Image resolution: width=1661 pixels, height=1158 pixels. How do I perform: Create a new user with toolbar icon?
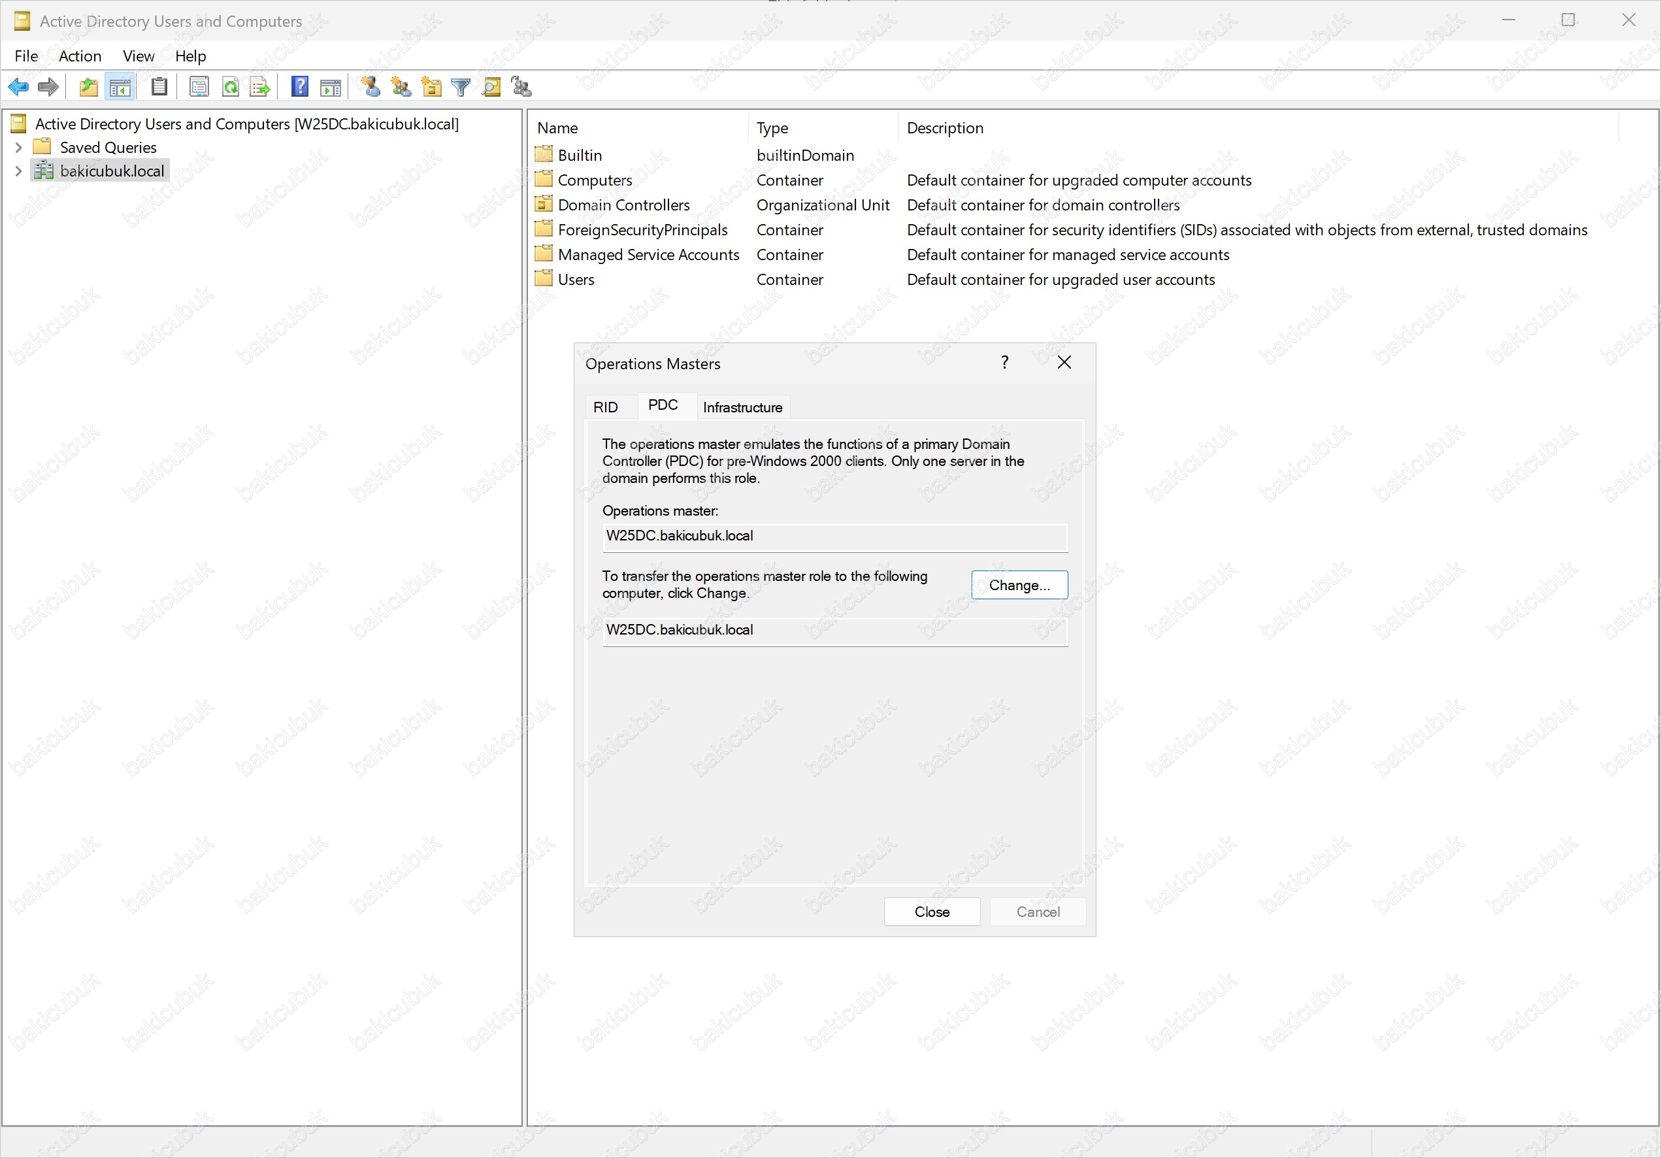point(371,88)
